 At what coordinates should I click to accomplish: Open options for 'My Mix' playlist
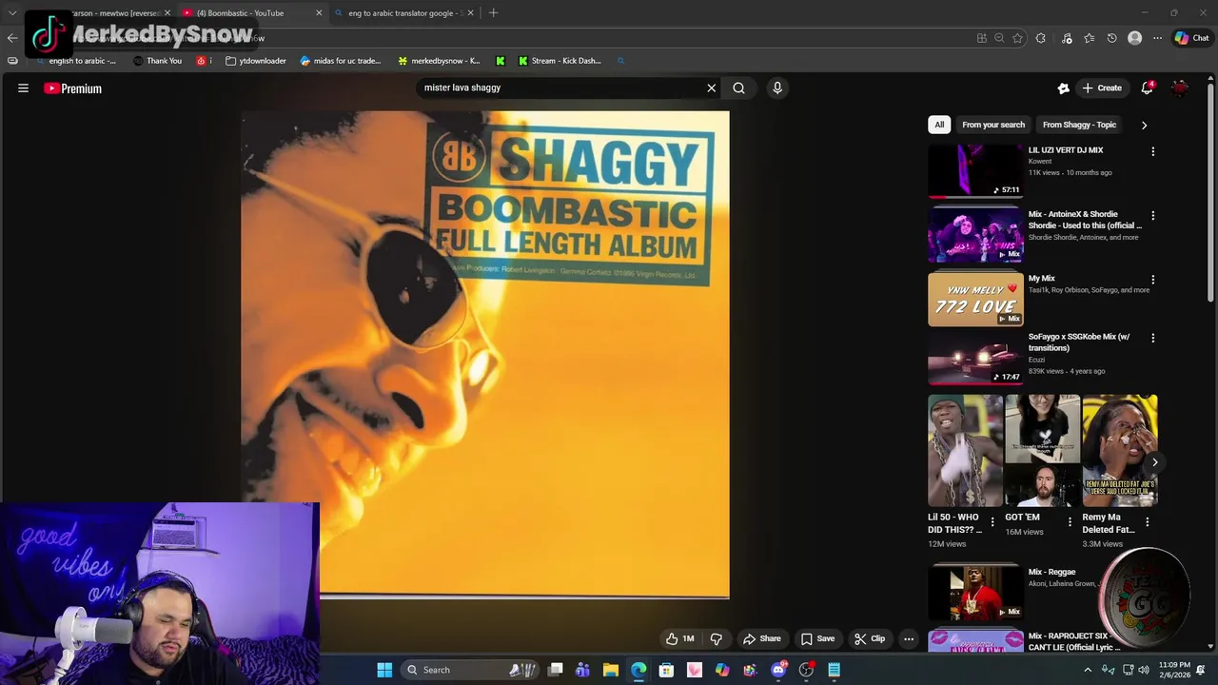click(1152, 280)
